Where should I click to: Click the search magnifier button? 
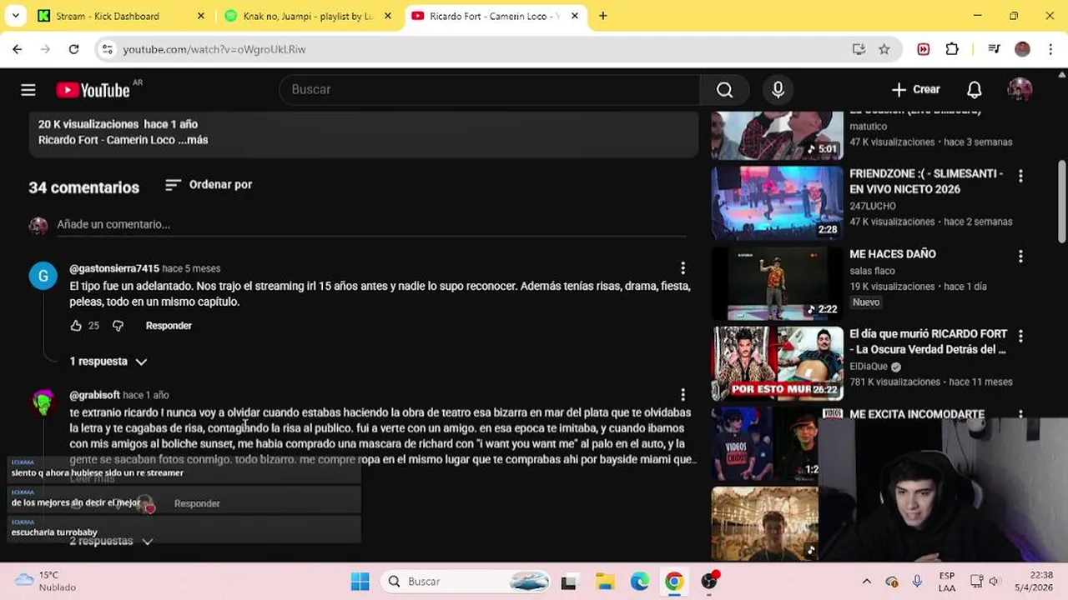(x=724, y=90)
